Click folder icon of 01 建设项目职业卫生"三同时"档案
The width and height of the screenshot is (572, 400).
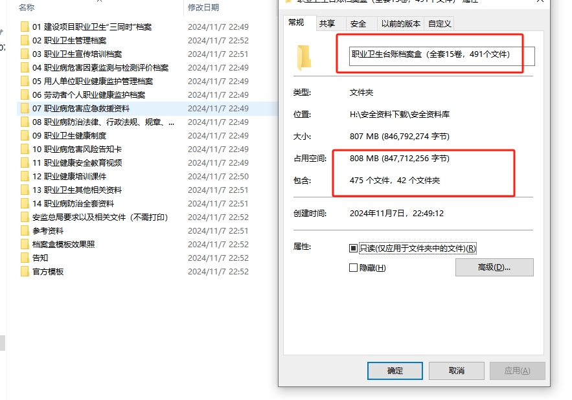[25, 27]
